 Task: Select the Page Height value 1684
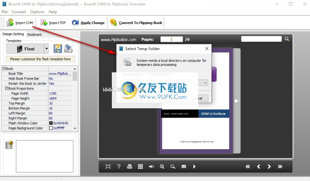(60, 98)
